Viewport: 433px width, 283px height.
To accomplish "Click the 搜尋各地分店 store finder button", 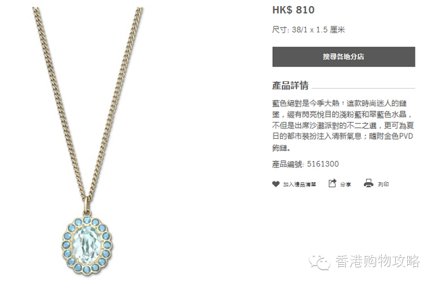I will click(x=344, y=57).
